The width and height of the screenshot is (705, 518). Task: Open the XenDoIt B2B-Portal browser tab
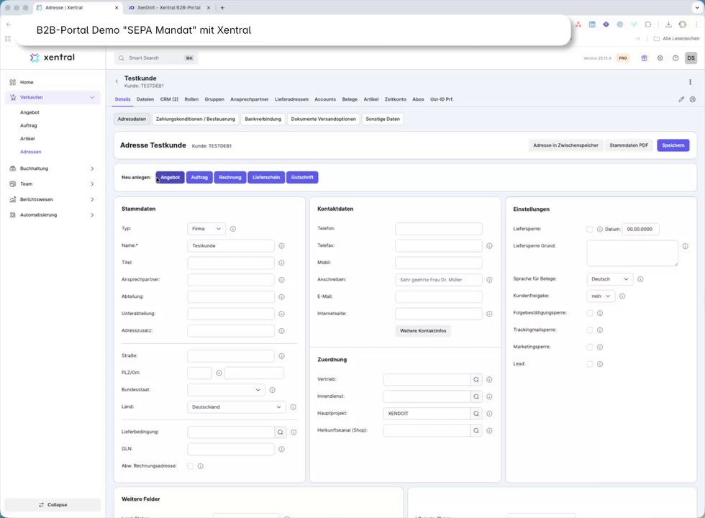coord(168,8)
